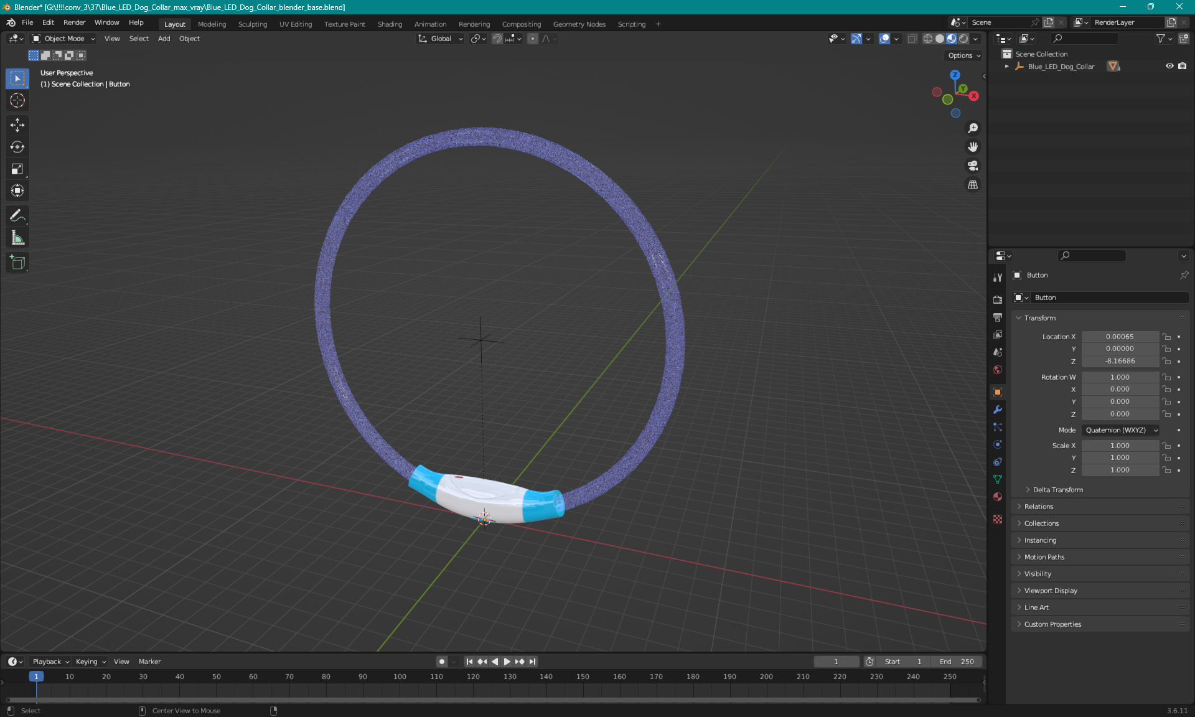Switch to the Sculpting workspace tab
This screenshot has height=717, width=1195.
click(253, 24)
